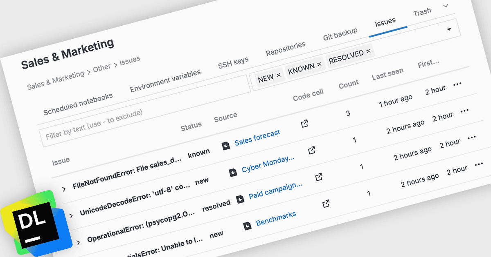Open more options for the Benchmarks row
Image resolution: width=491 pixels, height=257 pixels.
click(x=479, y=164)
